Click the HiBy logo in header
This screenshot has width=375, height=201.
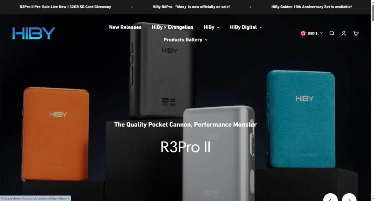pos(34,33)
